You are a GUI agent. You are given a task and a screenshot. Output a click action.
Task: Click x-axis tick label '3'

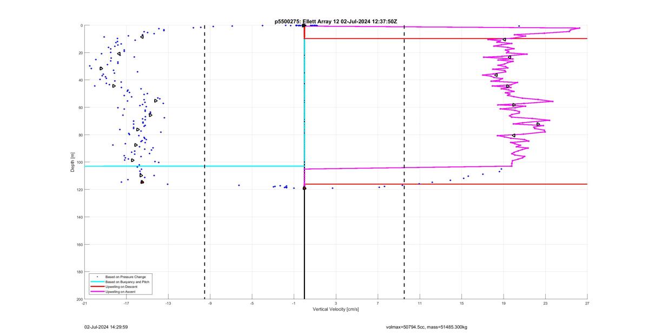336,304
